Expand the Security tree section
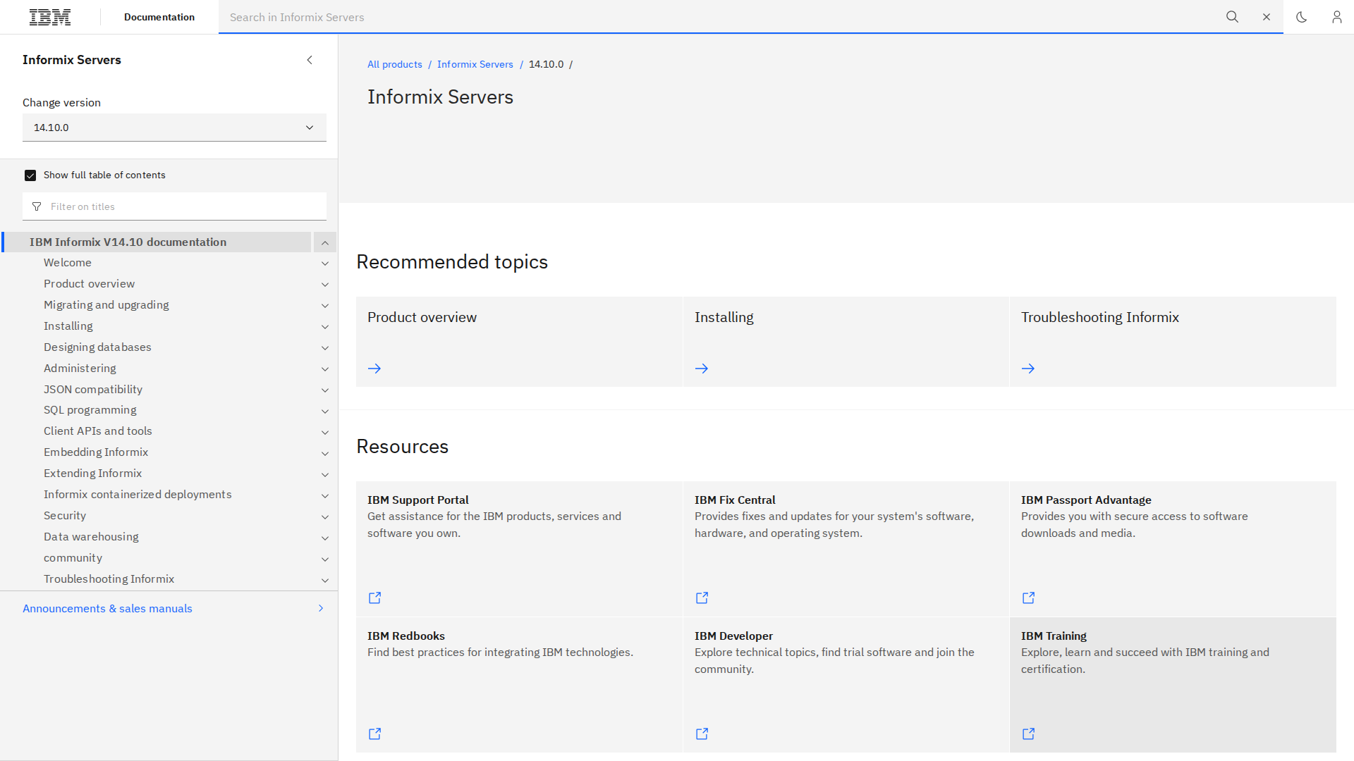 click(325, 516)
